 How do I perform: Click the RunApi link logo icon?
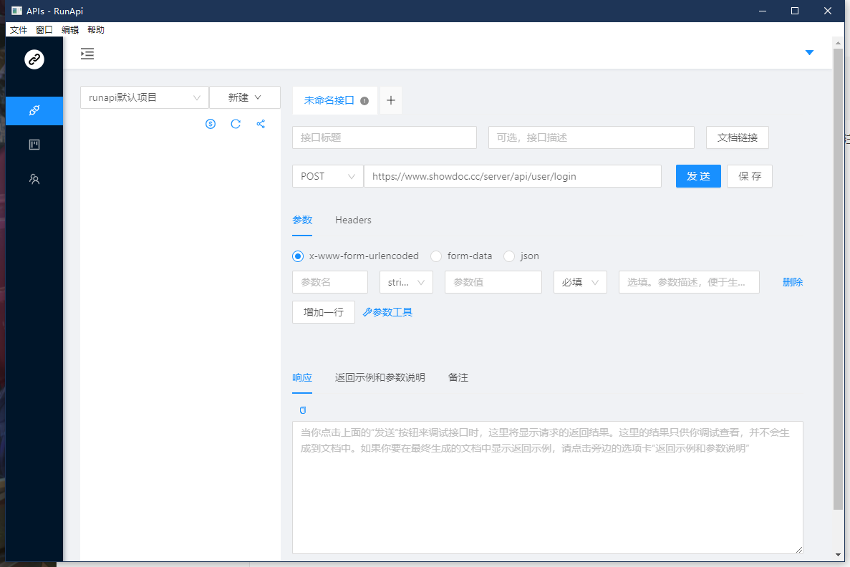pyautogui.click(x=34, y=59)
